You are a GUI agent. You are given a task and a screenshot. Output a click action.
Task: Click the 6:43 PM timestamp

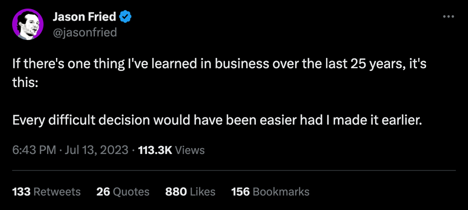[x=33, y=150]
